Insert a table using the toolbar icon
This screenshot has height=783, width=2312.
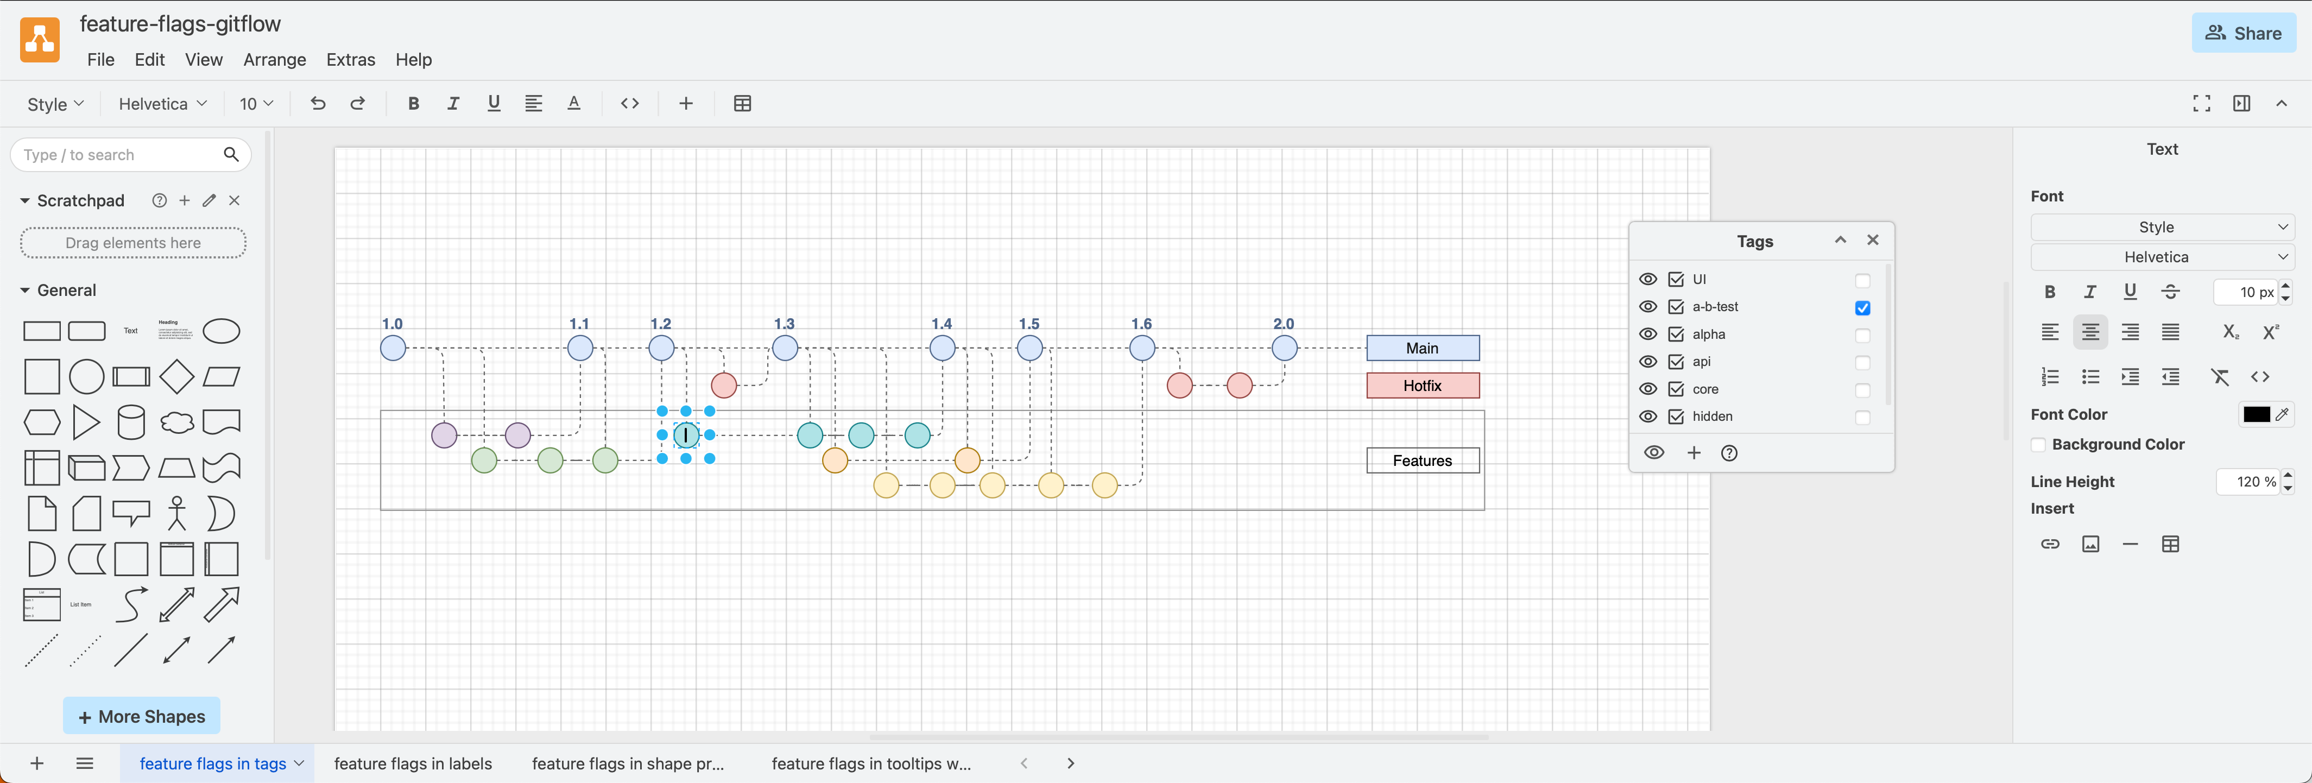click(741, 103)
